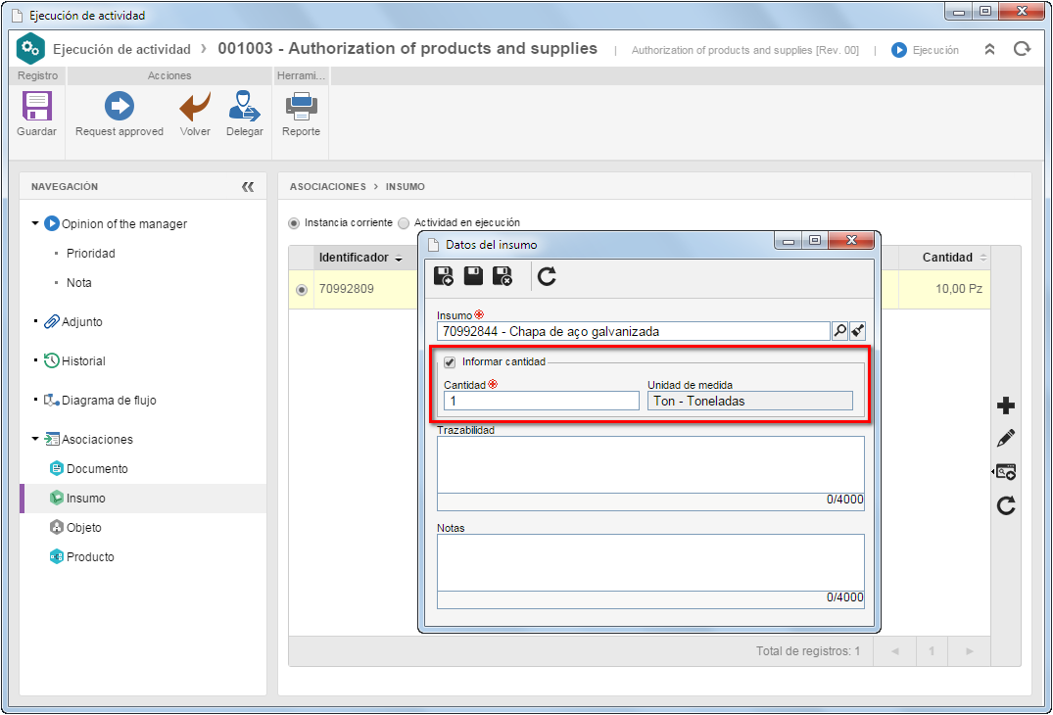Click the magnifier search icon beside Insumo field
Viewport: 1053px width, 715px height.
tap(839, 330)
